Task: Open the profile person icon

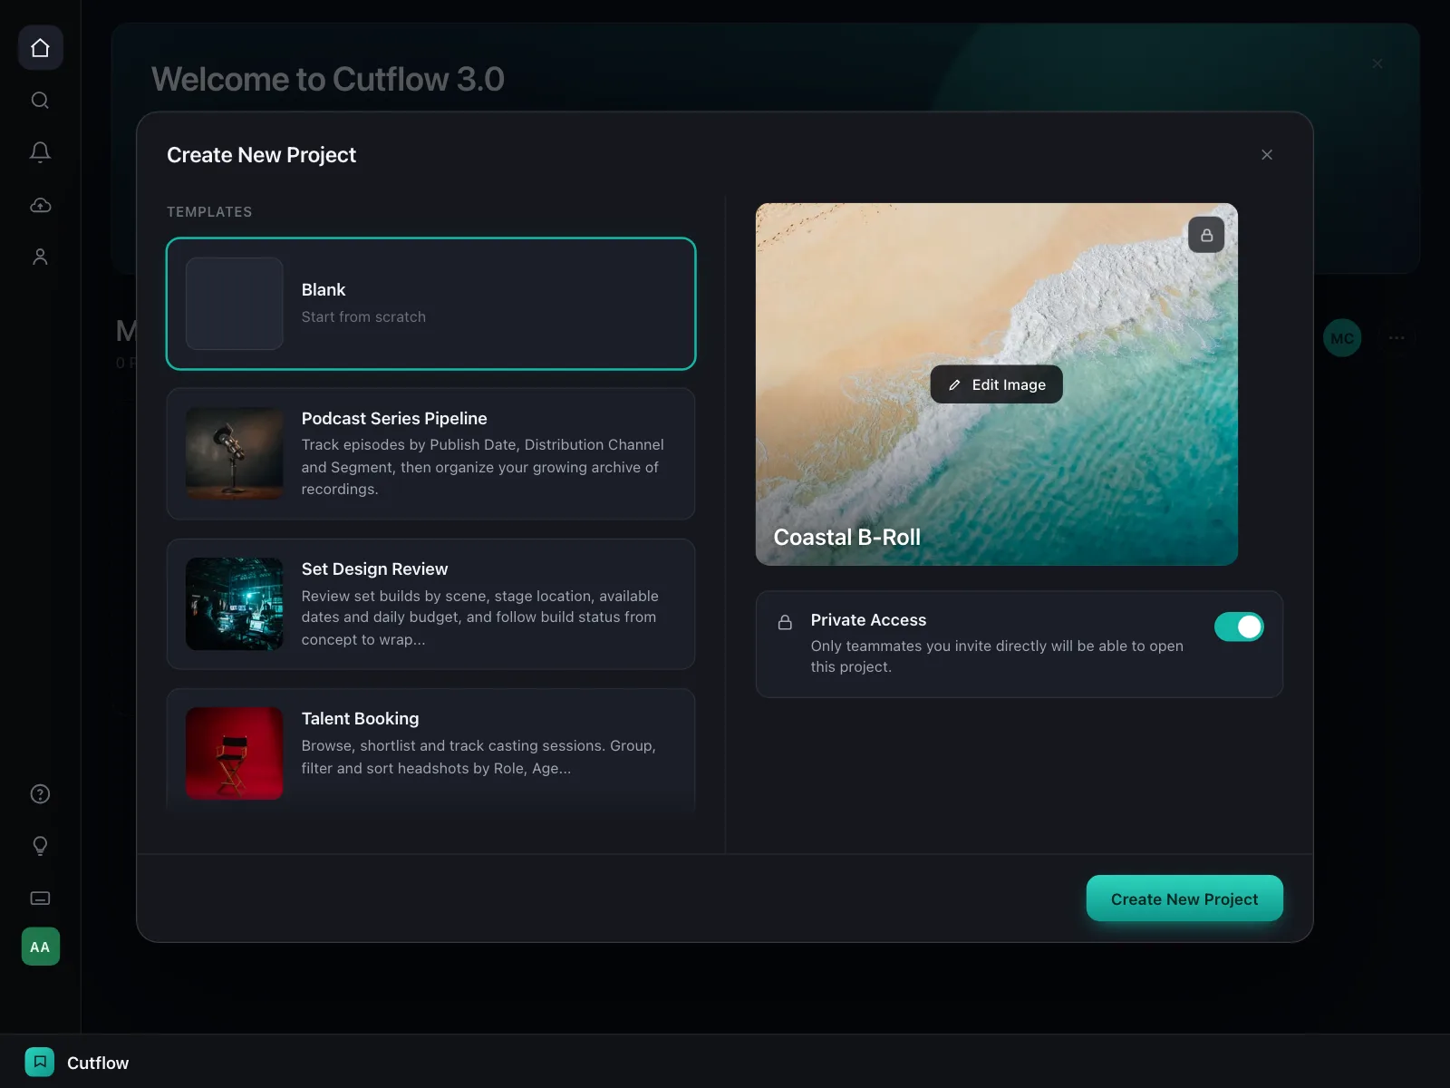Action: 40,257
